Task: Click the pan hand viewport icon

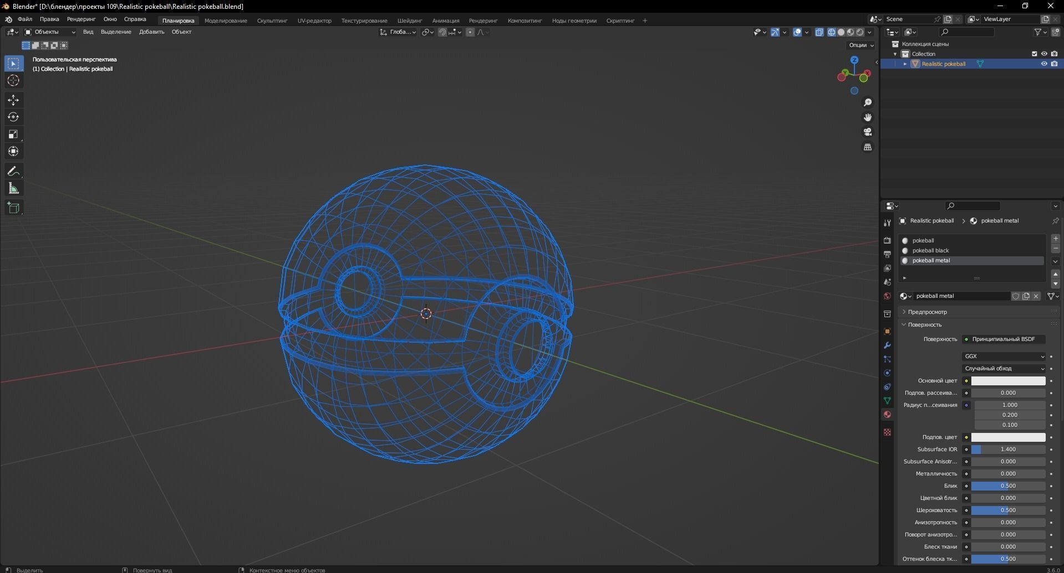Action: click(x=868, y=117)
